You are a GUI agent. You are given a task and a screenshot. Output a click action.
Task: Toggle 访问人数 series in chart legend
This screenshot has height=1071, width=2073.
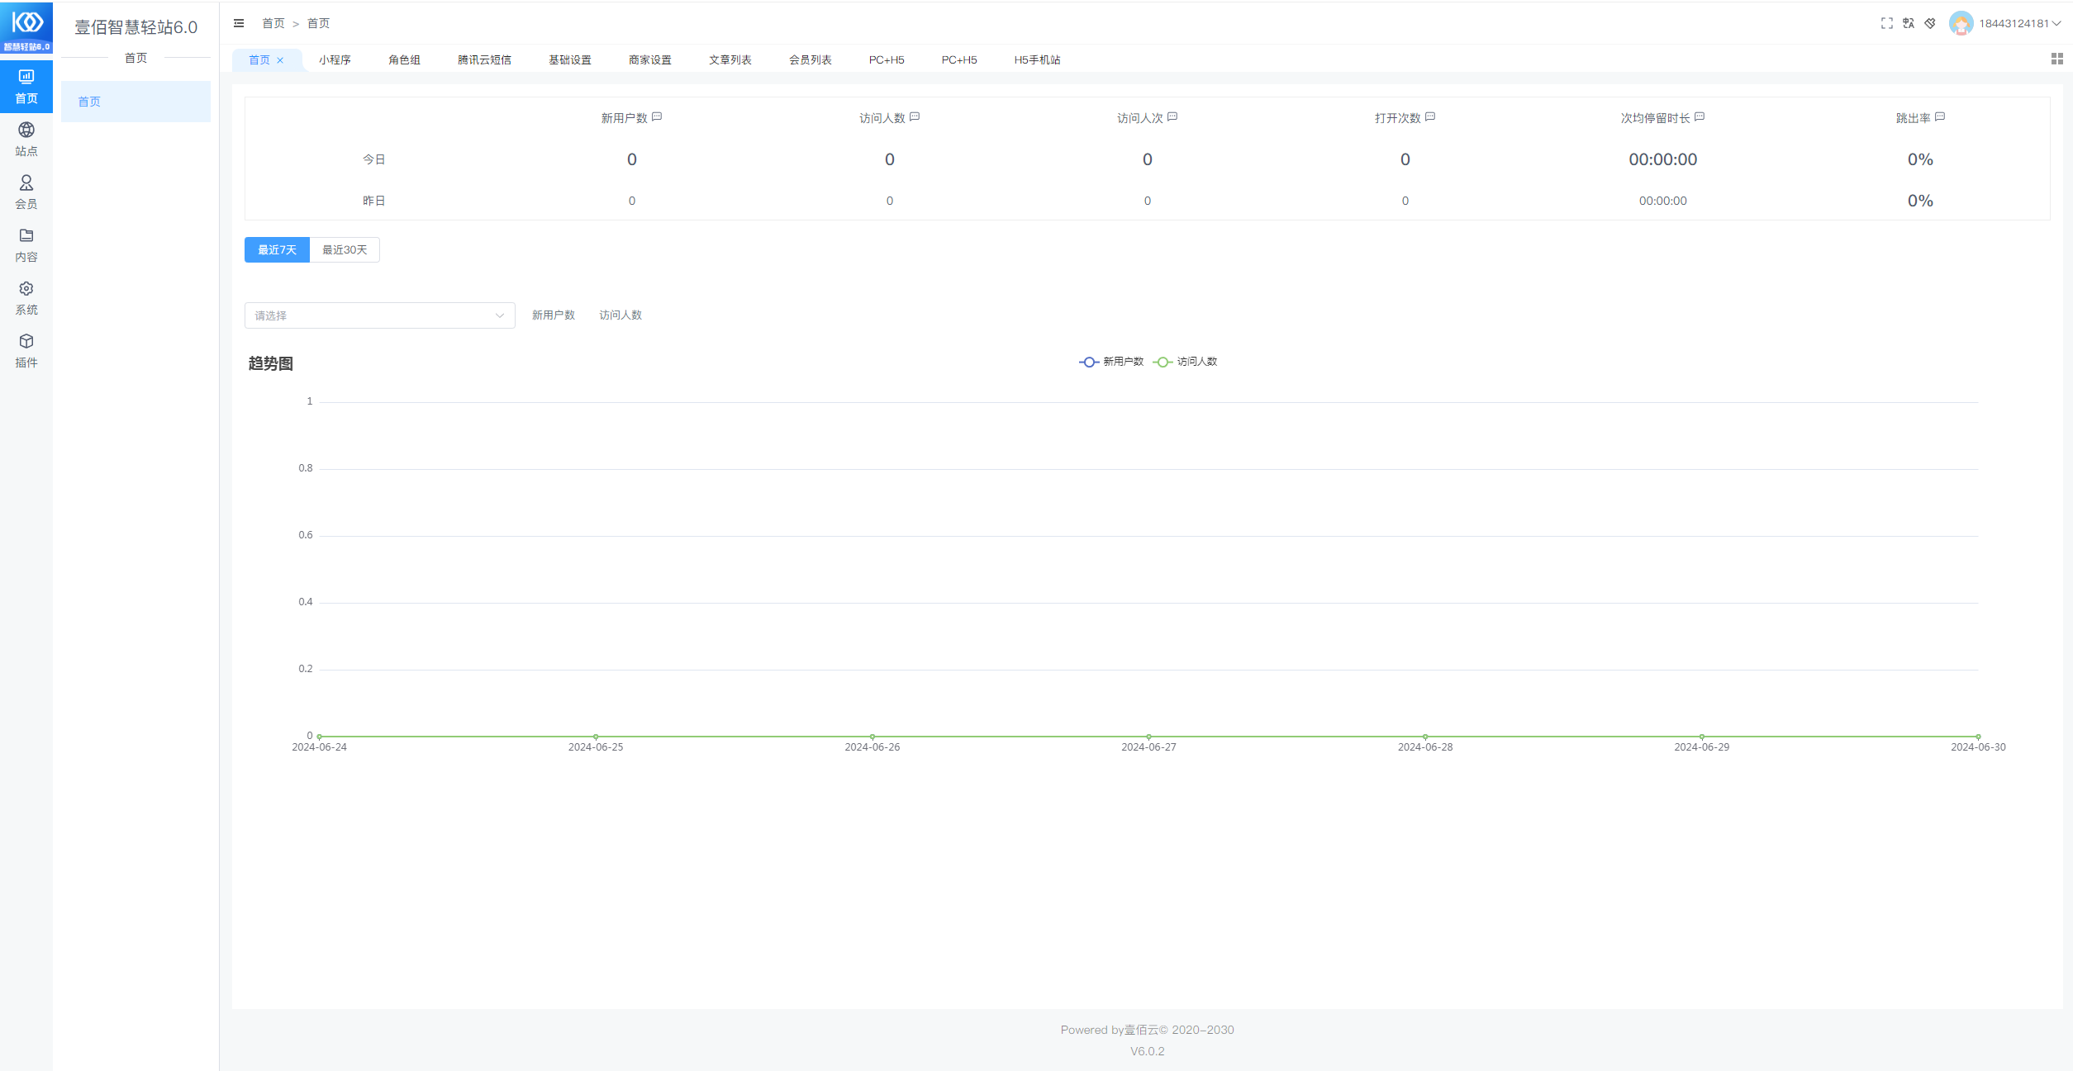(1186, 362)
